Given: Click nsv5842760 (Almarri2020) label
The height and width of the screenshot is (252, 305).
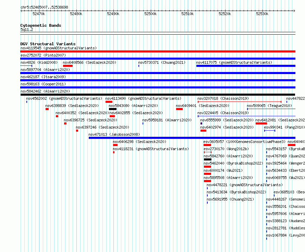Looking at the screenshot, I should [228, 156].
